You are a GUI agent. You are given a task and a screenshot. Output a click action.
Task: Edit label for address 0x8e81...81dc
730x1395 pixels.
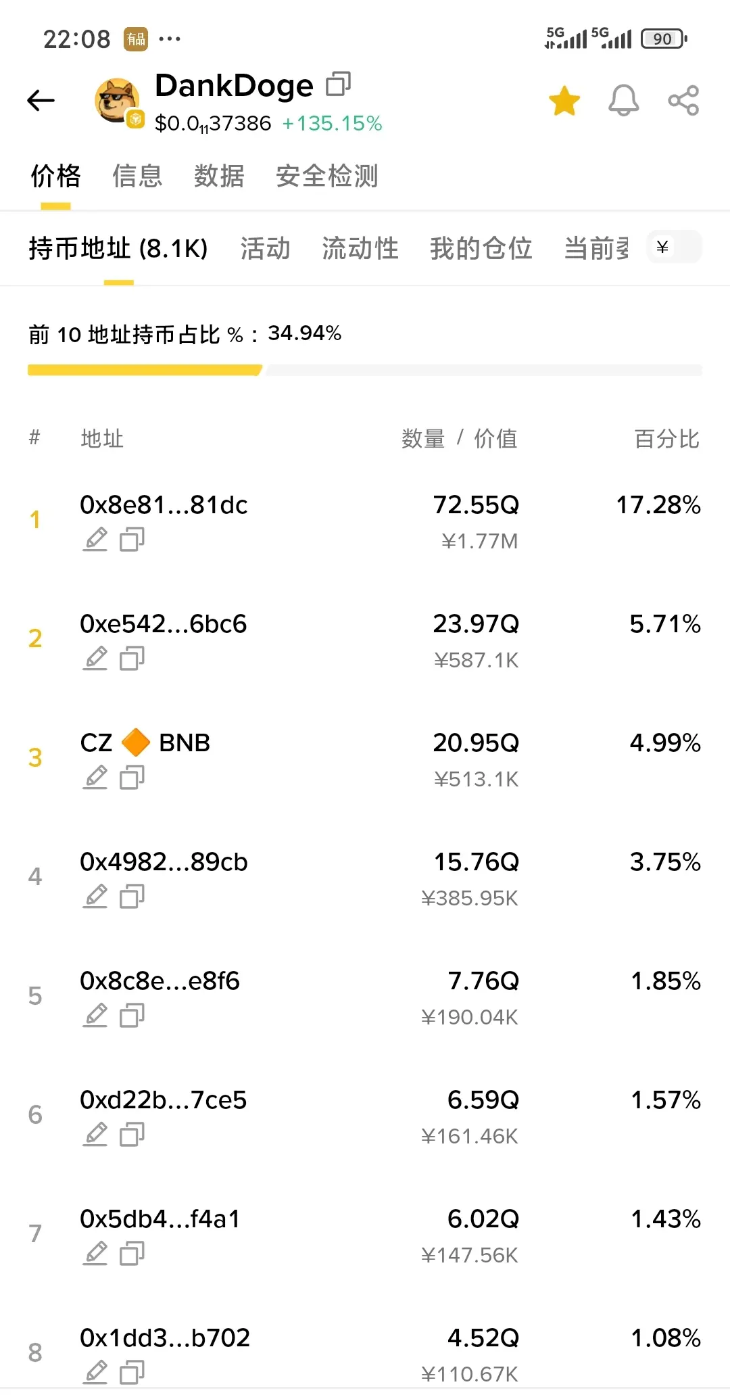pos(95,539)
